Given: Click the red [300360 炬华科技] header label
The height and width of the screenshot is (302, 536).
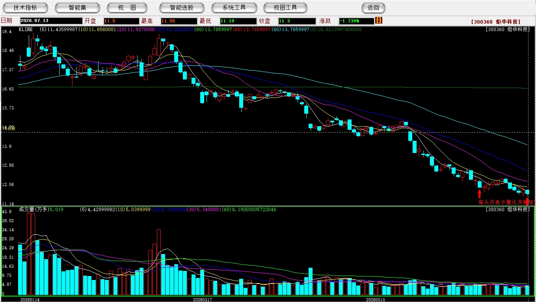Looking at the screenshot, I should (x=496, y=22).
